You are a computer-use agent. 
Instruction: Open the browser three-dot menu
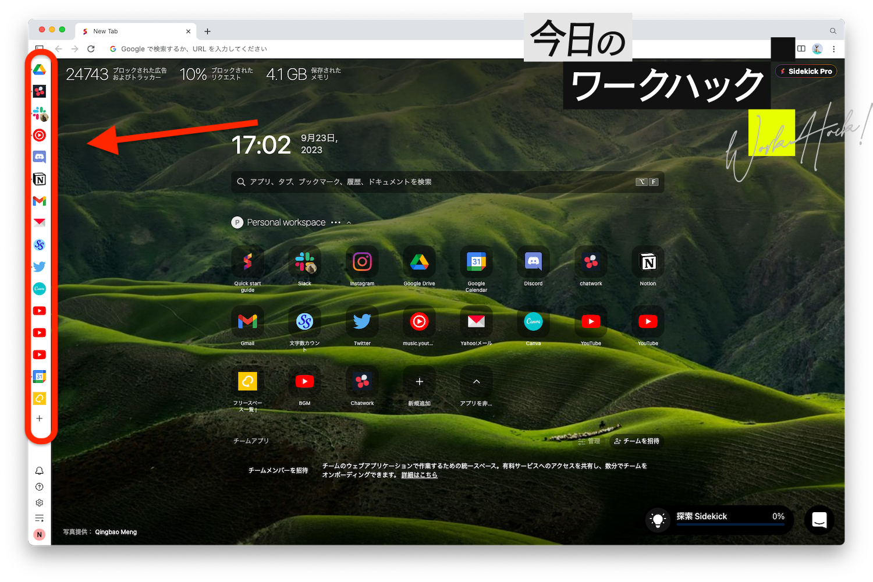pos(834,49)
